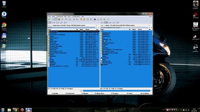The image size is (200, 112).
Task: Click the green checkmark view icon in toolbar
Action: (x=59, y=19)
